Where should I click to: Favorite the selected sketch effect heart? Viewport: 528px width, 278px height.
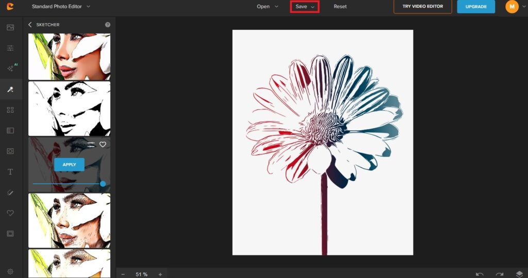tap(103, 144)
